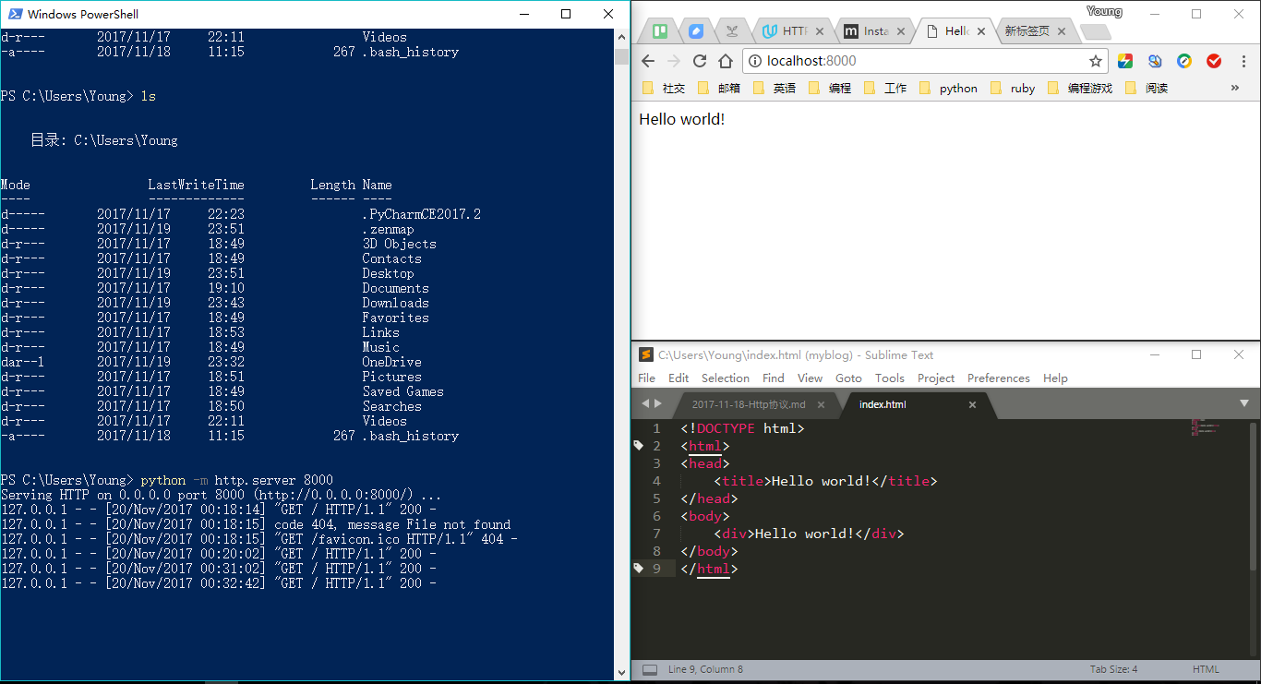The height and width of the screenshot is (684, 1261).
Task: Open a new Chrome tab
Action: 1095,32
